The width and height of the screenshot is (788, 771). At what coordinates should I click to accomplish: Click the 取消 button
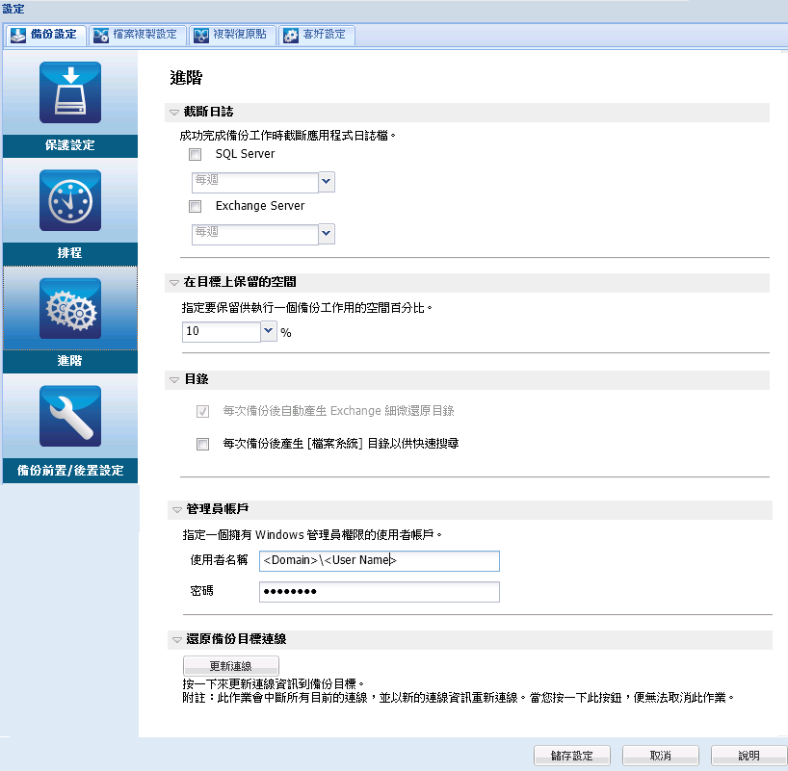point(660,756)
